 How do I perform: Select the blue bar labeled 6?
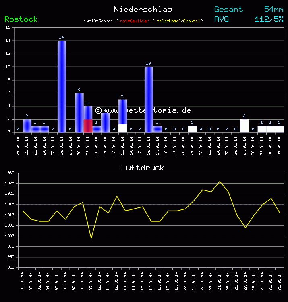pyautogui.click(x=79, y=113)
